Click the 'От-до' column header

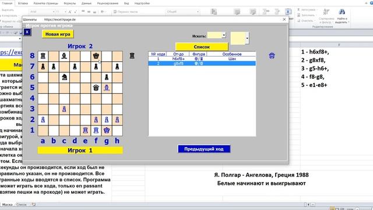coord(178,54)
